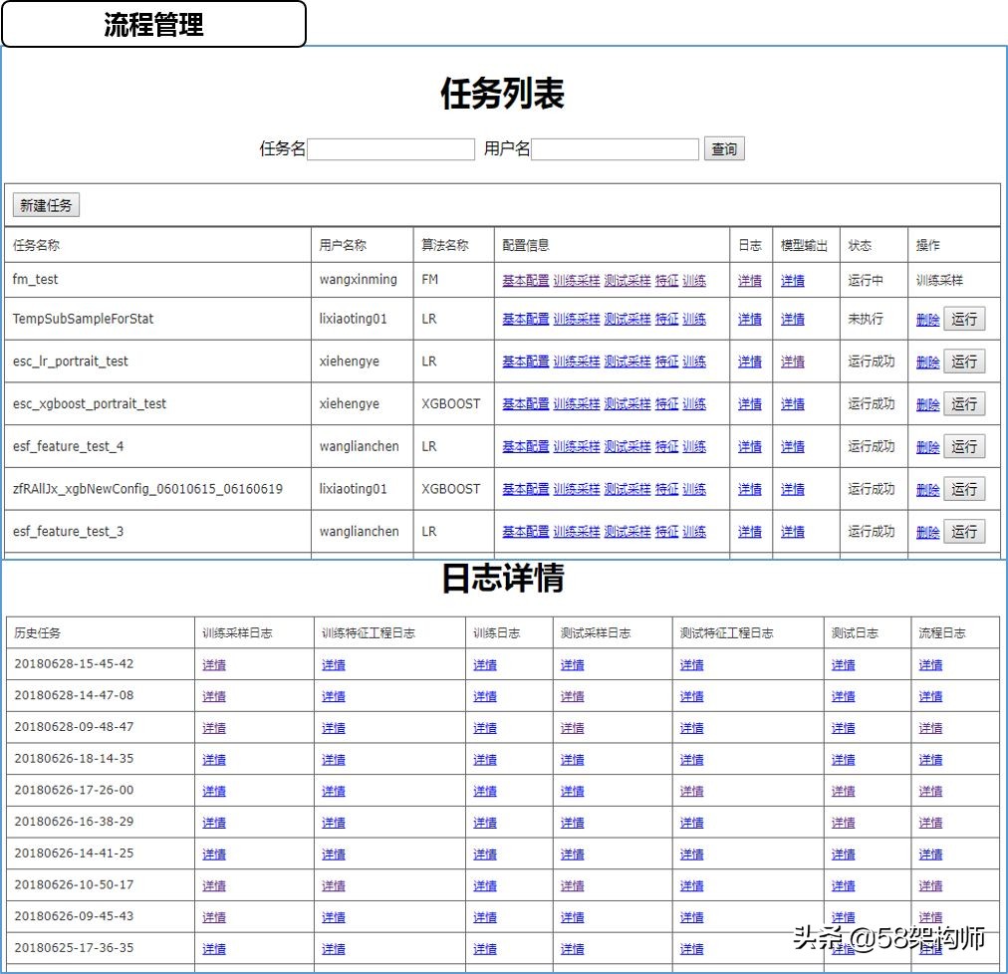Click the 用户名 input field

click(615, 149)
